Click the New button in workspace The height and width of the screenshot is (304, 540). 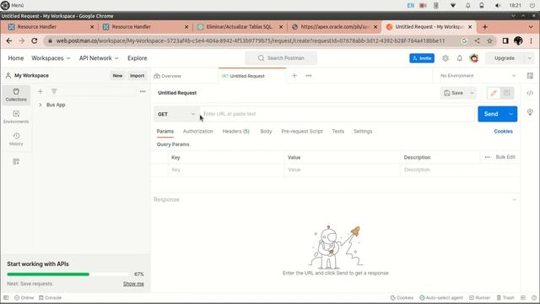pyautogui.click(x=117, y=76)
